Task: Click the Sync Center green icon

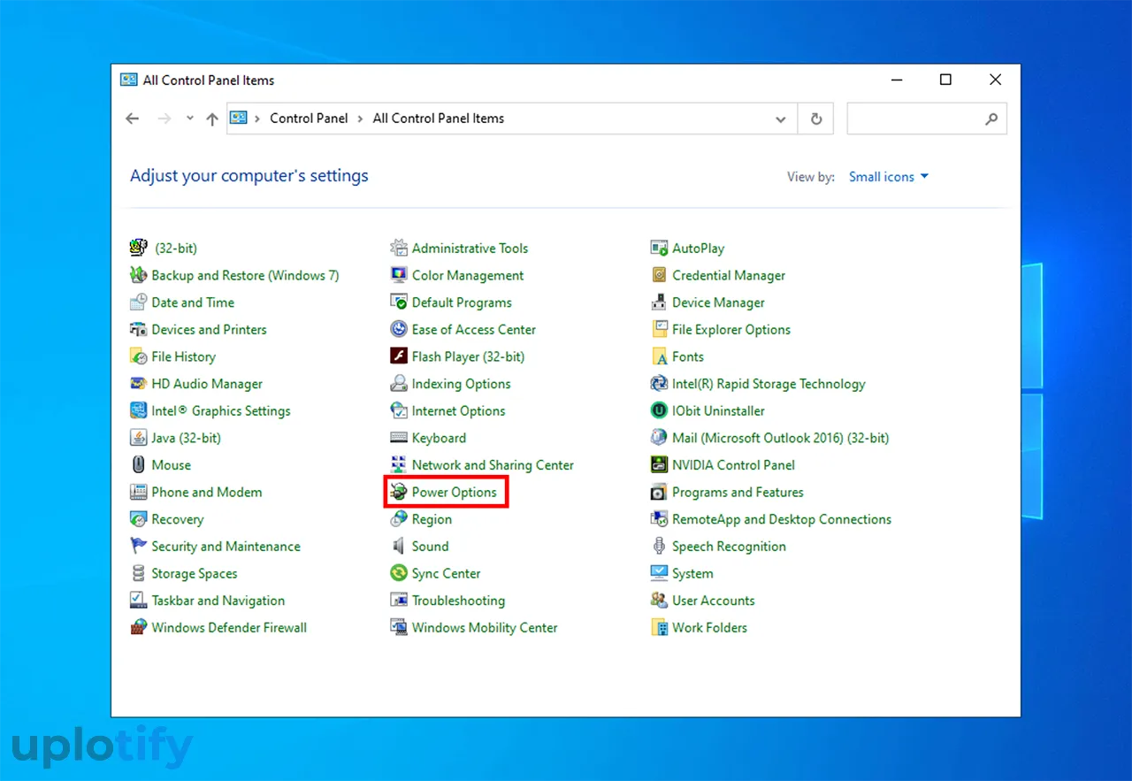Action: coord(399,574)
